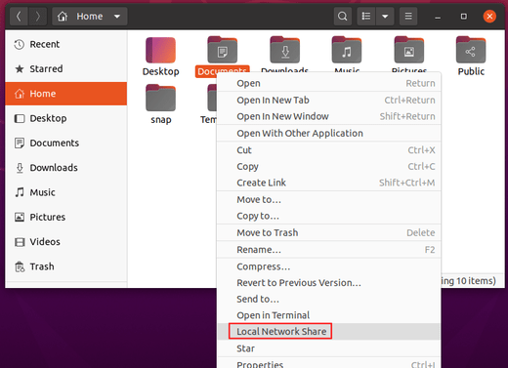Open Desktop in the sidebar
Screen dimensions: 508x368
tap(66, 118)
